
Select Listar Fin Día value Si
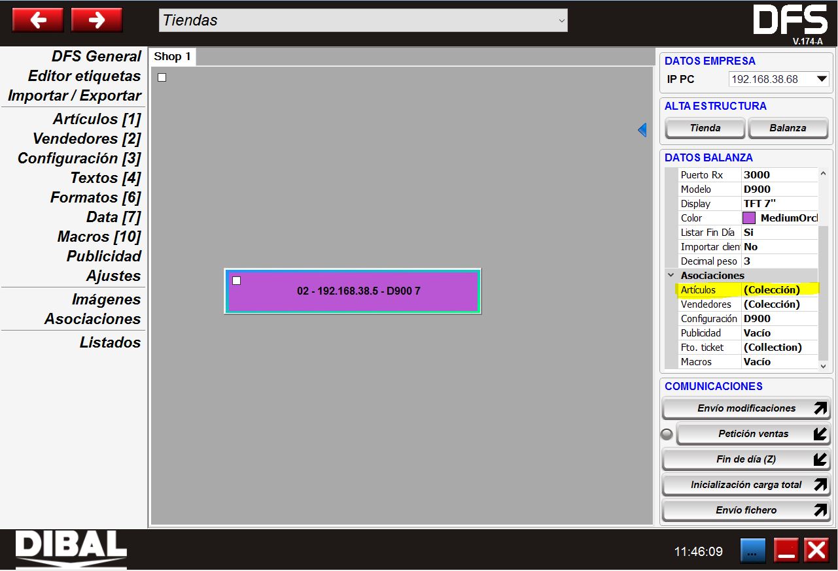point(780,233)
